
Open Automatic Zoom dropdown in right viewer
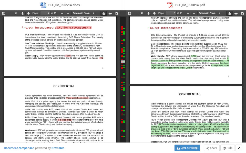point(209,13)
